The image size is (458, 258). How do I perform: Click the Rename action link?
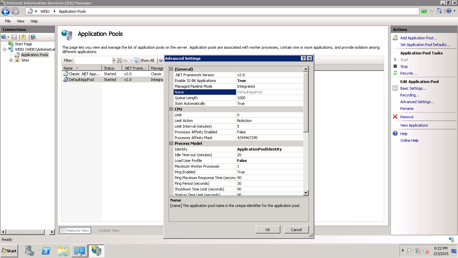(x=407, y=109)
